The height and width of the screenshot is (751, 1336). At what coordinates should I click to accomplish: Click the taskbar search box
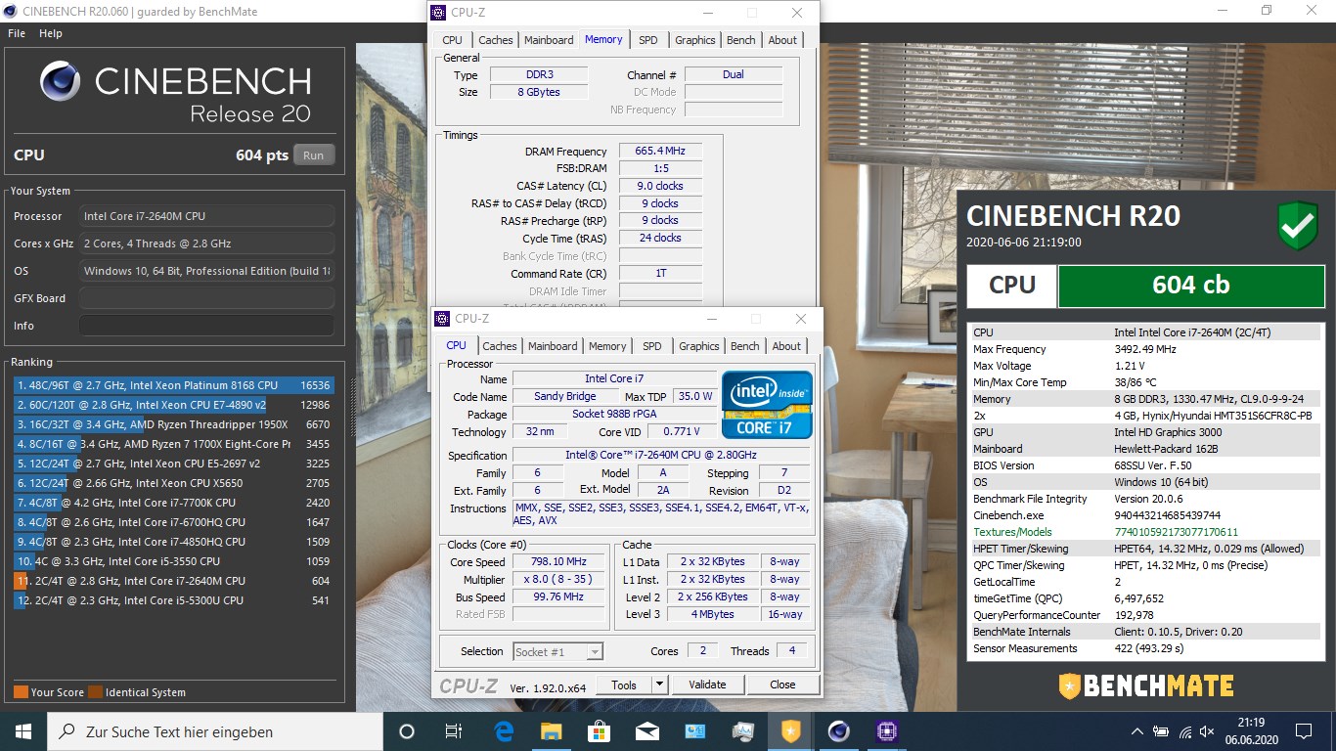pos(215,730)
